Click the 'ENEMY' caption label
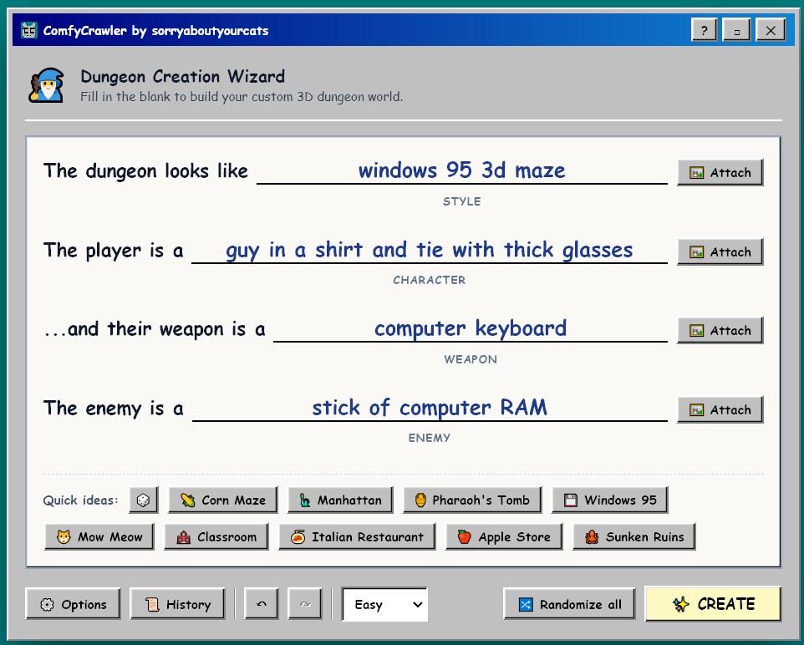The height and width of the screenshot is (645, 804). 430,437
